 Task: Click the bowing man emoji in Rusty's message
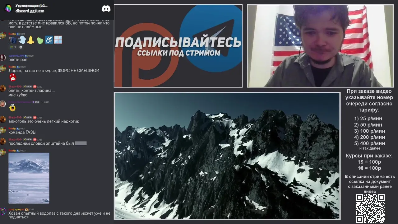tap(12, 40)
